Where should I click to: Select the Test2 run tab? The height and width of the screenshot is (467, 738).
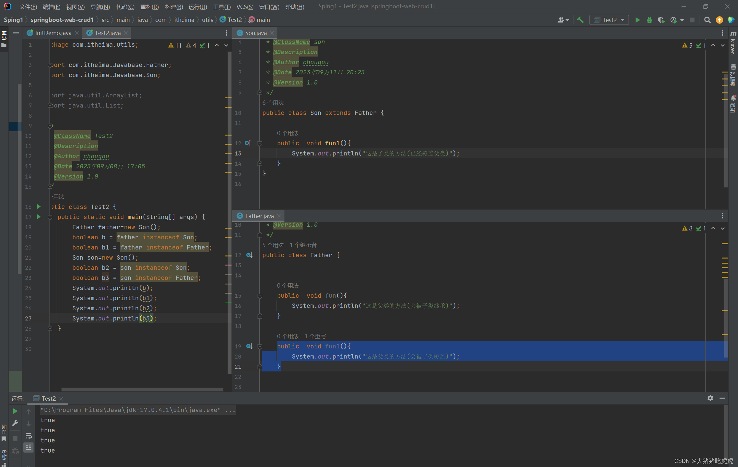(x=48, y=398)
